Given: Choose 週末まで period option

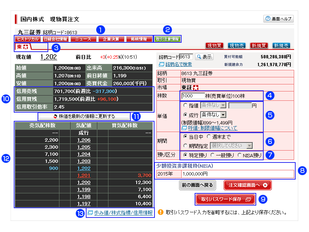Looking at the screenshot, I should (209, 136).
